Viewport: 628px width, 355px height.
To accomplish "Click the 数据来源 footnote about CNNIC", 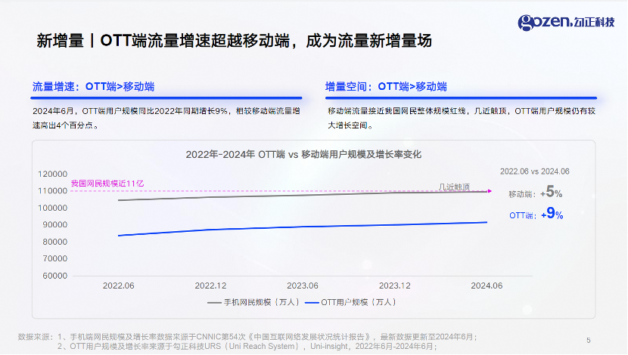I will tap(257, 336).
